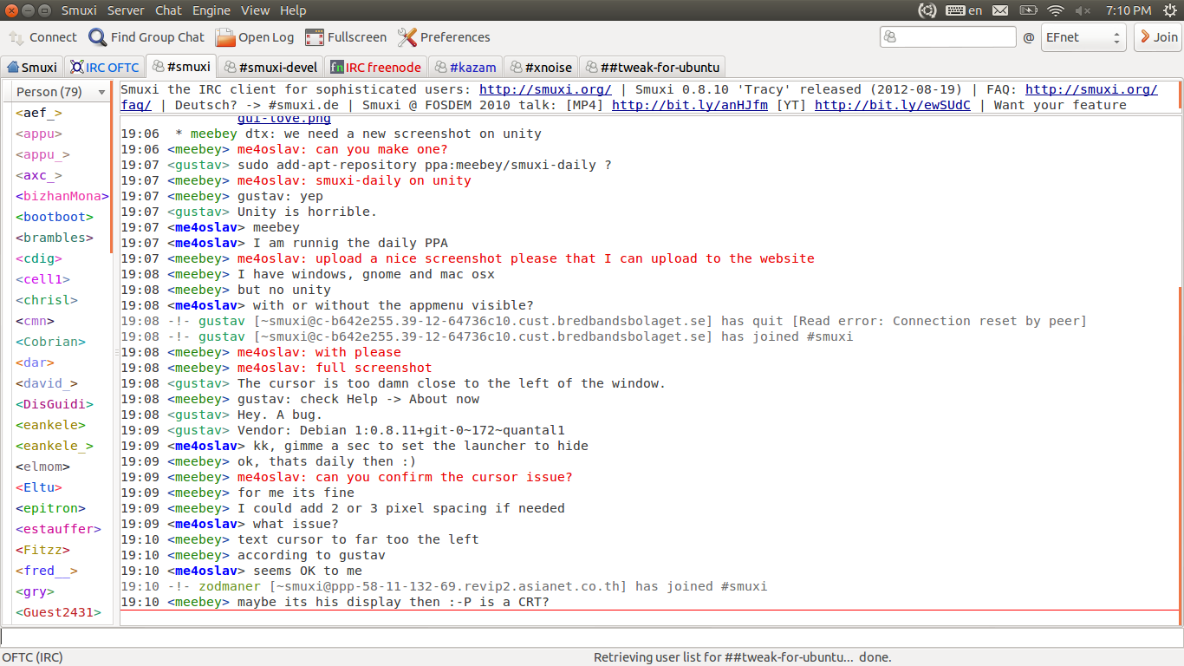Click the Wi-Fi network indicator icon
This screenshot has width=1184, height=666.
click(1055, 10)
